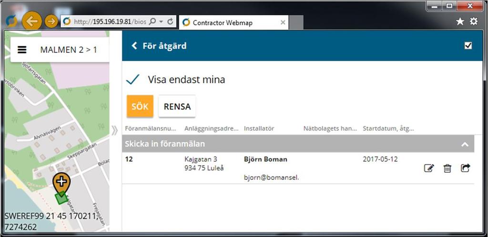
Task: Open a new browser tab
Action: (296, 23)
